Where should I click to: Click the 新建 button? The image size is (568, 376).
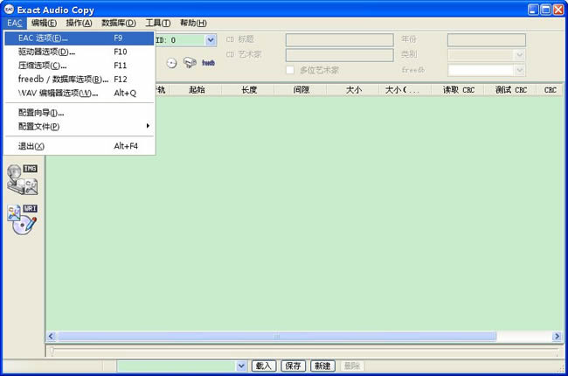(322, 366)
